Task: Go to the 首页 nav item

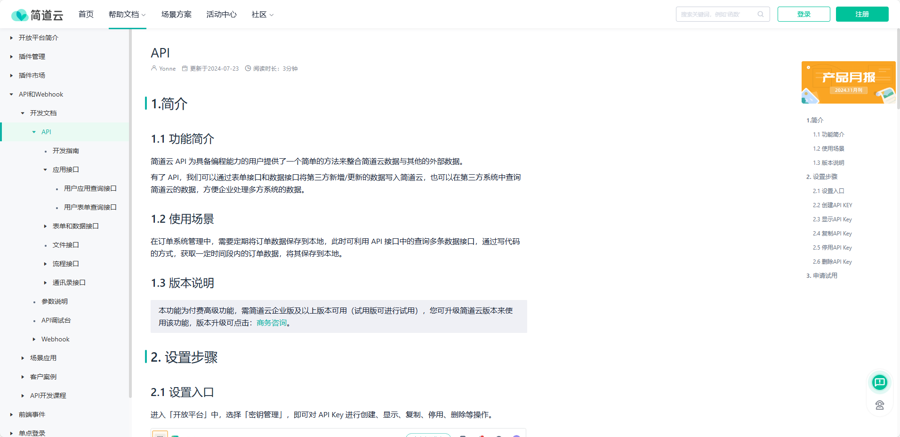Action: (x=86, y=15)
